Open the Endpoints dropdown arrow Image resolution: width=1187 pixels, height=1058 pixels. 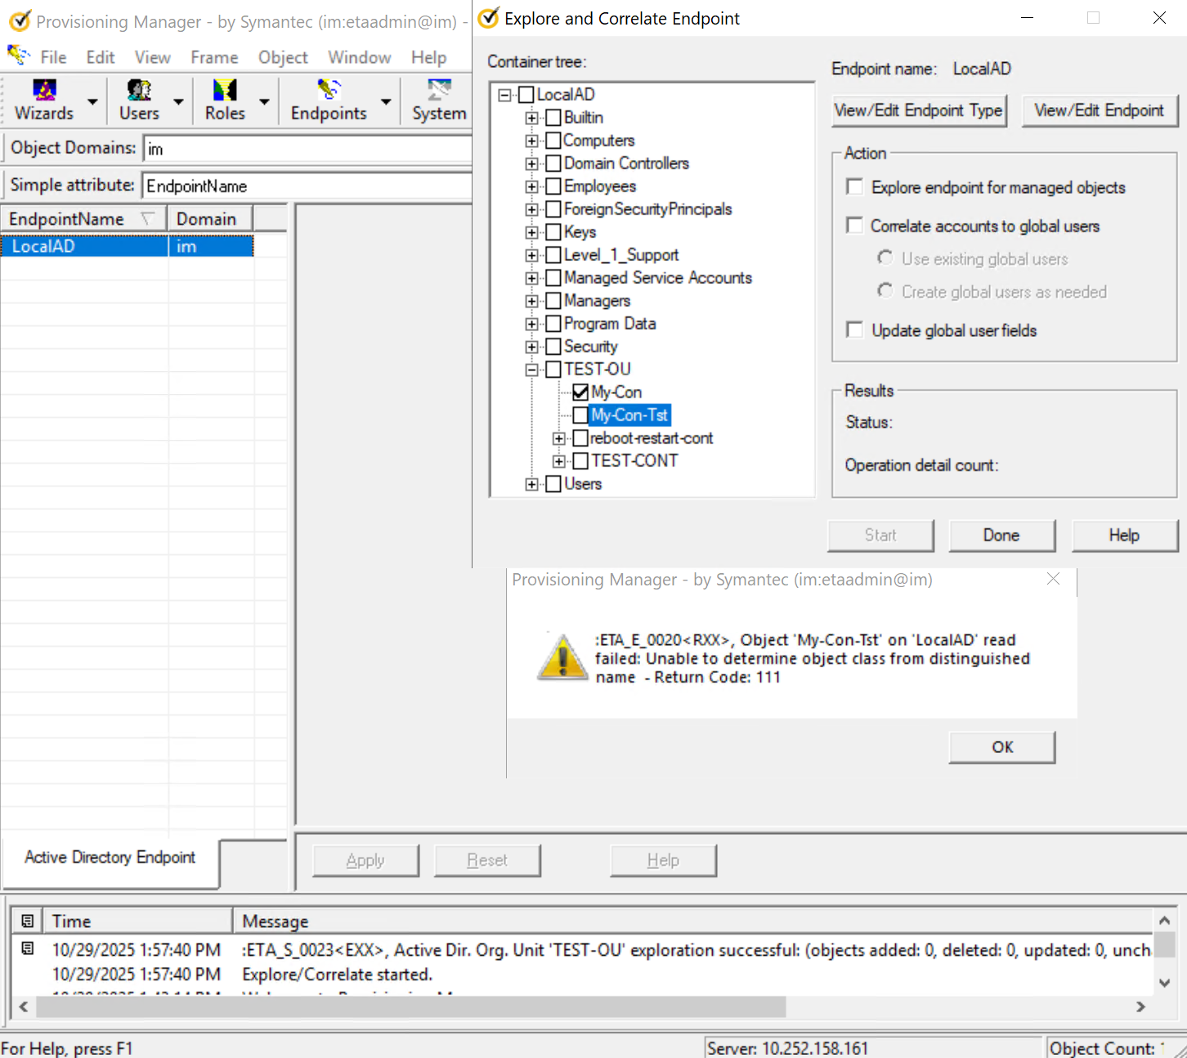coord(386,101)
